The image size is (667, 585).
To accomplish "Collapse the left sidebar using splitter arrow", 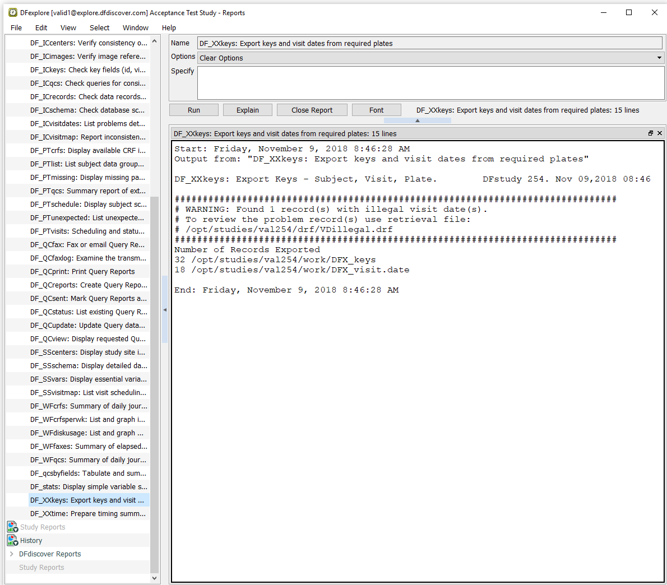I will pos(165,310).
